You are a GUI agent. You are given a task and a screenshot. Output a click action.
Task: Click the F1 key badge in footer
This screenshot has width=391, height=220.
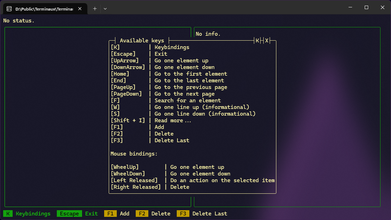(x=110, y=214)
